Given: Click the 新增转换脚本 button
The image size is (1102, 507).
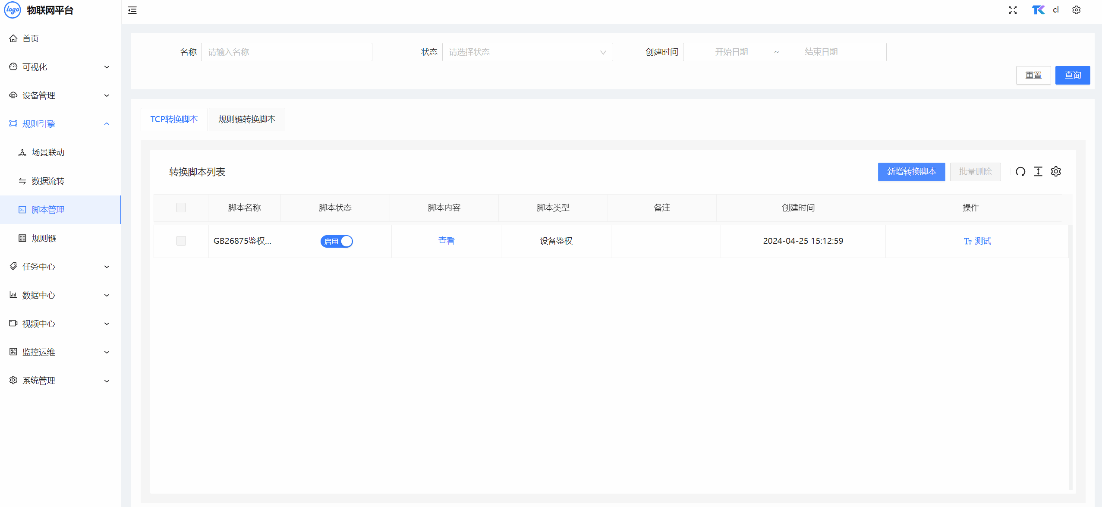Looking at the screenshot, I should coord(911,172).
